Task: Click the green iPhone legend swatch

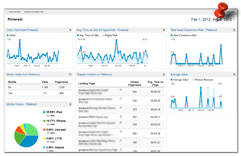Action: [x=44, y=121]
